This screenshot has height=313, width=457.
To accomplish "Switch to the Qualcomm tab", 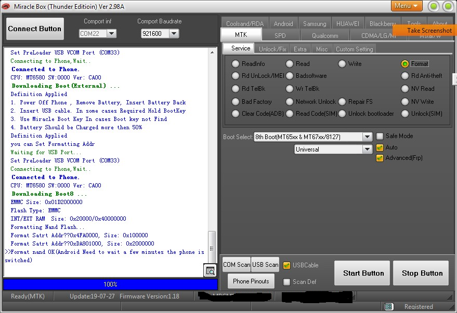I will (325, 35).
